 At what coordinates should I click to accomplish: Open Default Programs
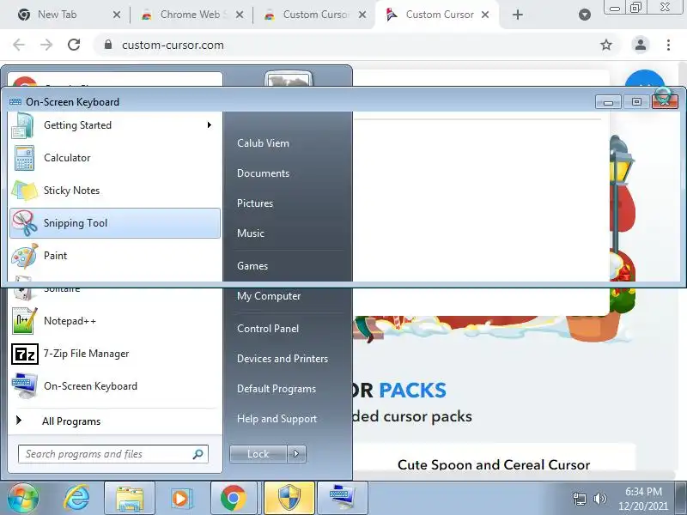276,389
